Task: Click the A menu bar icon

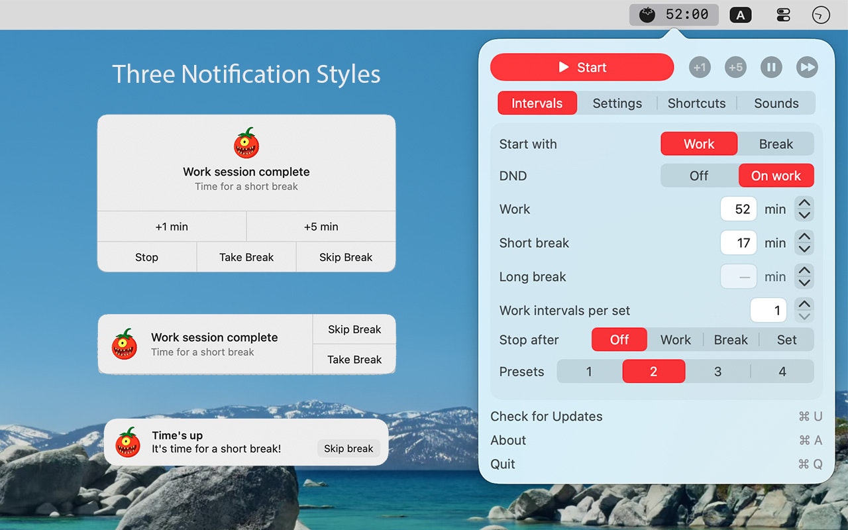Action: point(741,15)
